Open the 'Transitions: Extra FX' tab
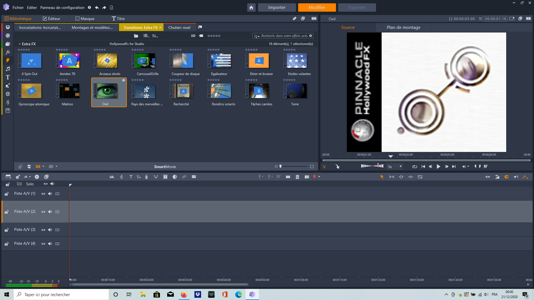The height and width of the screenshot is (300, 534). click(140, 27)
